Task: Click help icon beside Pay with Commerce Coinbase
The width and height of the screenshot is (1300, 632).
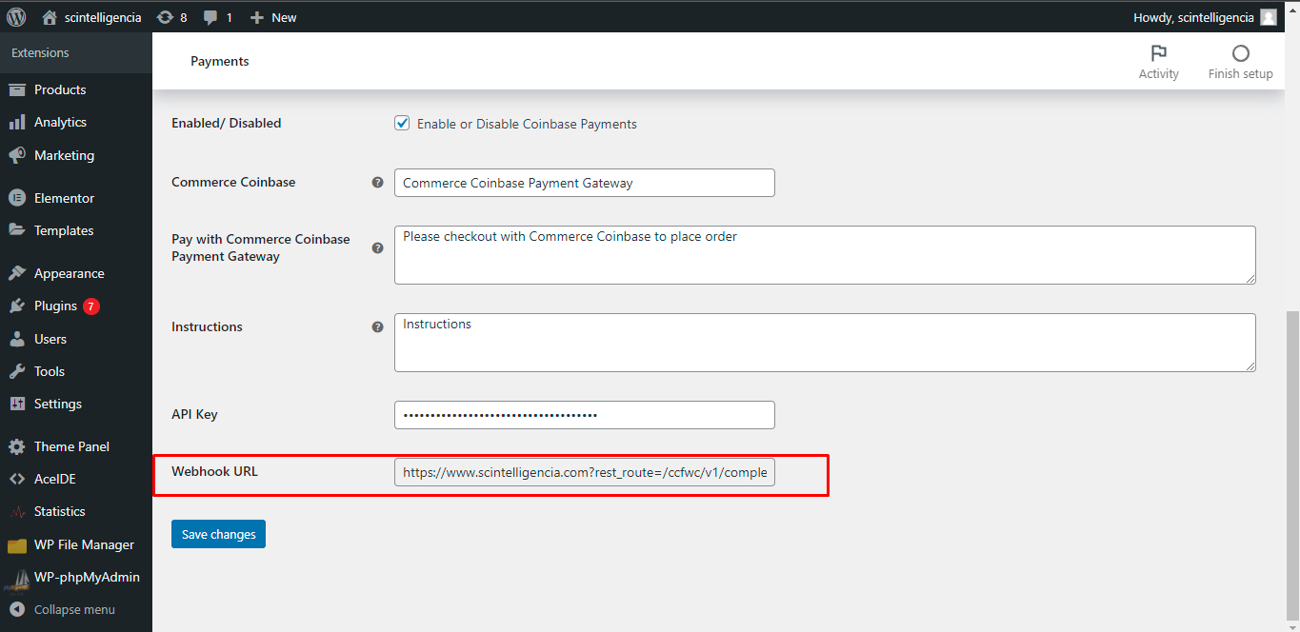Action: pos(377,247)
